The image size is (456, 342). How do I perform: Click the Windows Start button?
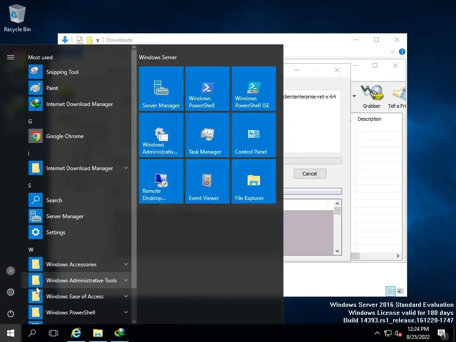click(11, 333)
